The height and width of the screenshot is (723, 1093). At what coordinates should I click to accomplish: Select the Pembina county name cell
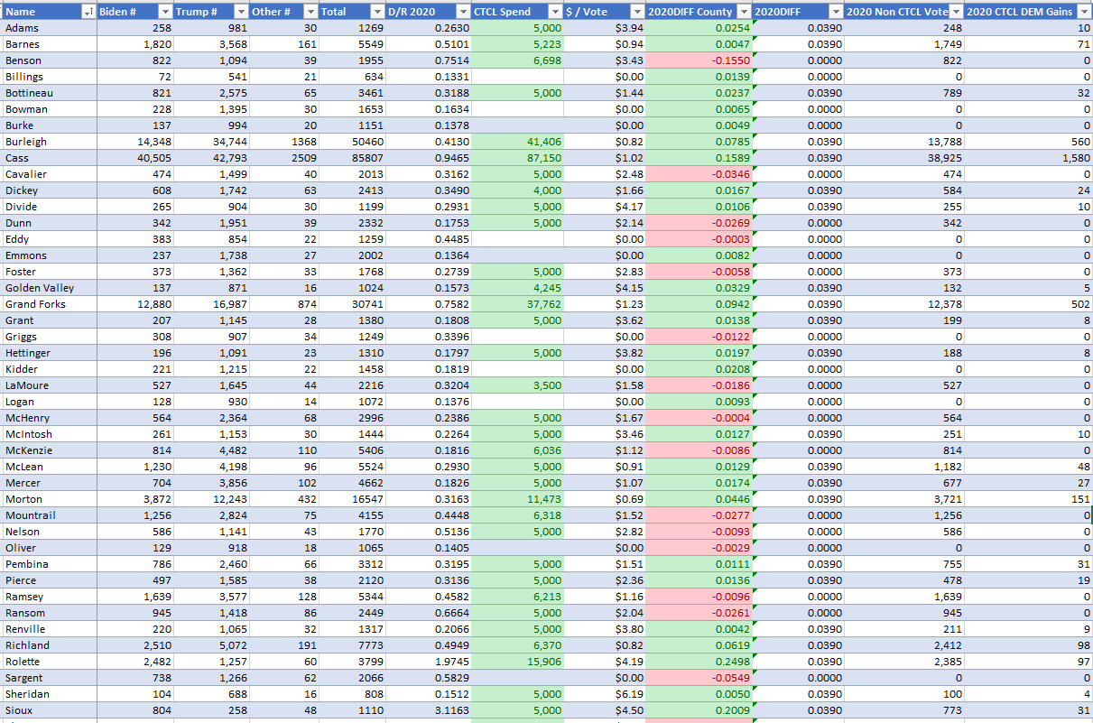pos(49,564)
